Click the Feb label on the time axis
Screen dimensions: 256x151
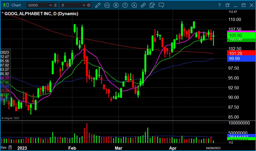coord(72,148)
